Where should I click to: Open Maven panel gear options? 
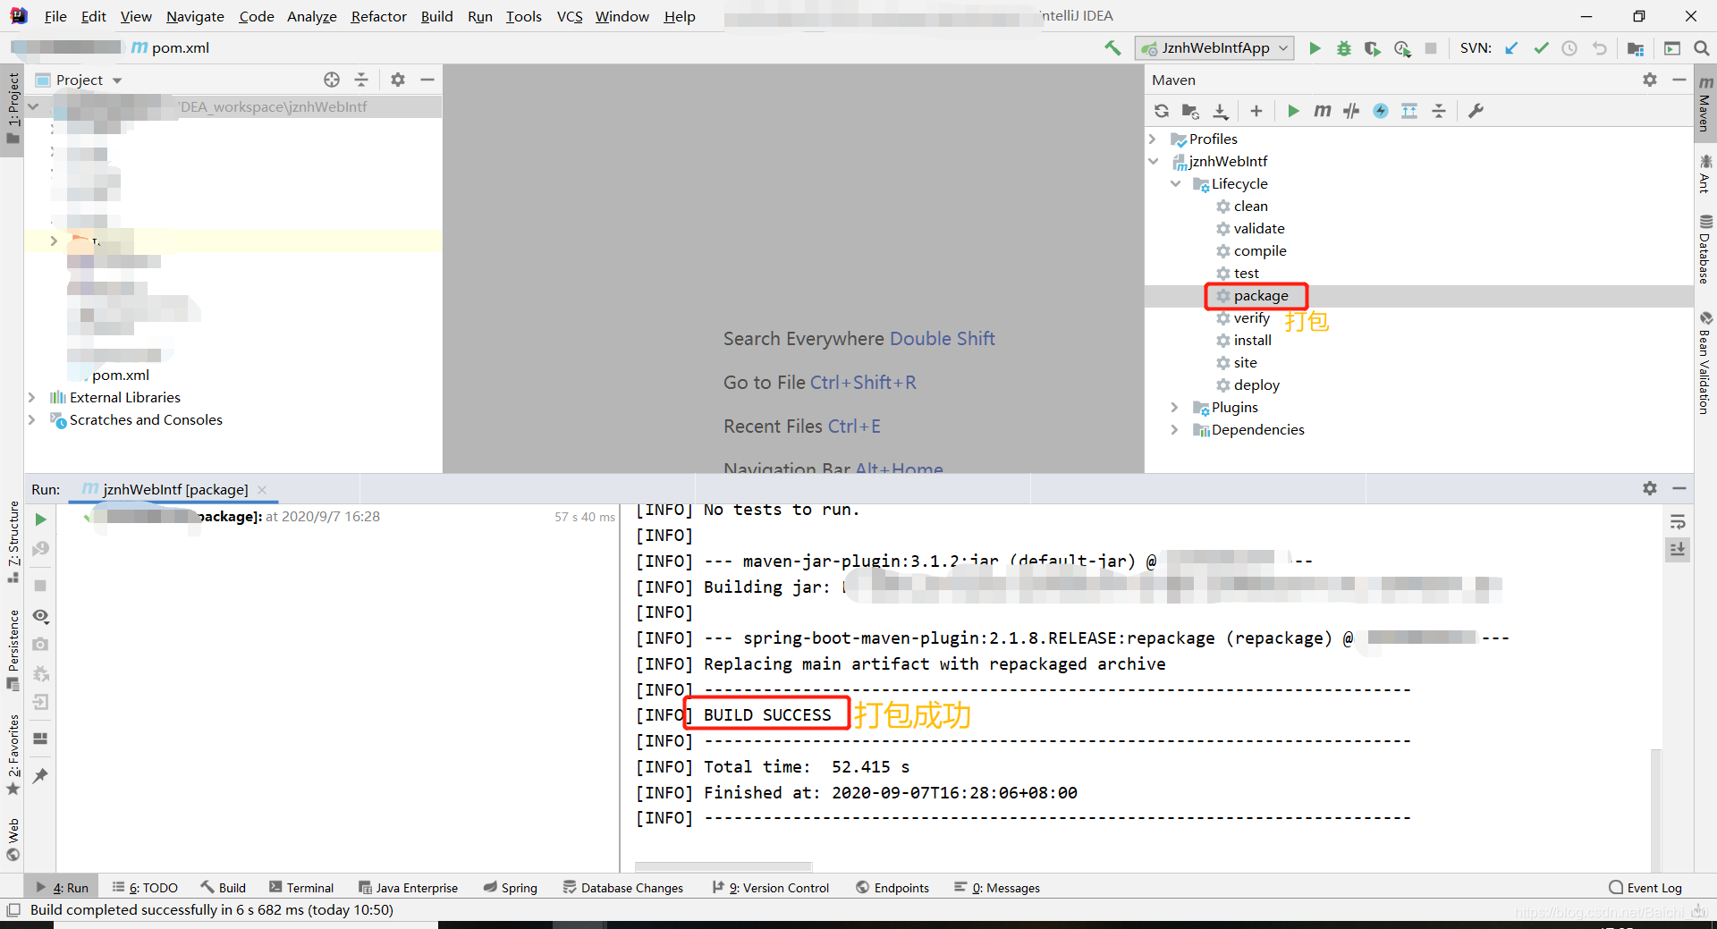[1650, 80]
